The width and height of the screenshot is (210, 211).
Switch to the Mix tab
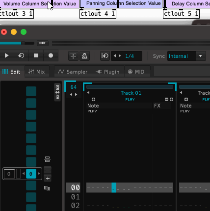pyautogui.click(x=37, y=72)
